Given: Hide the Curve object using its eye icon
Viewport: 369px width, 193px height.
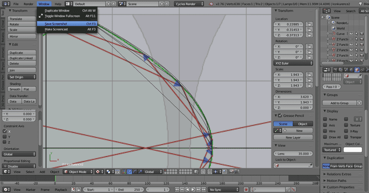Looking at the screenshot, I should coord(351,34).
